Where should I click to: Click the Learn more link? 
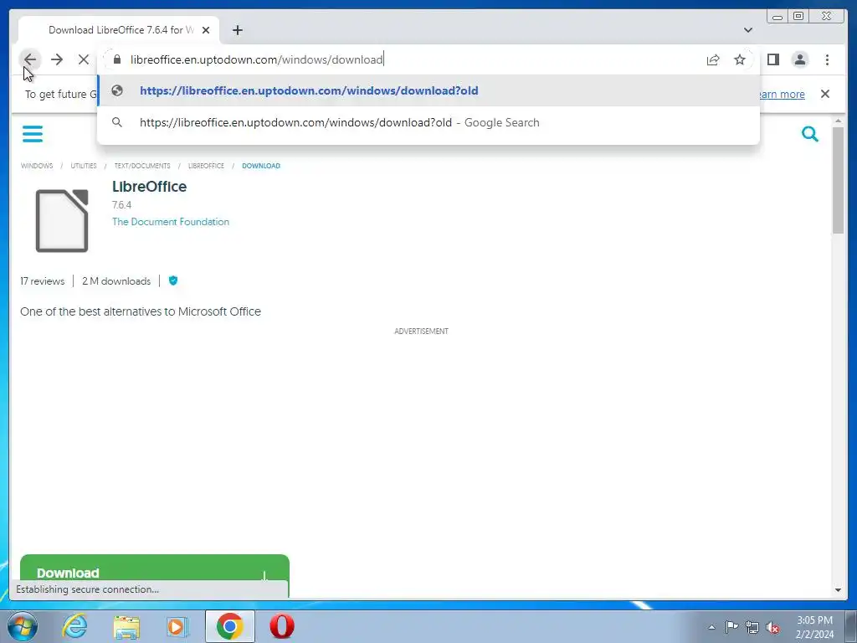coord(781,94)
